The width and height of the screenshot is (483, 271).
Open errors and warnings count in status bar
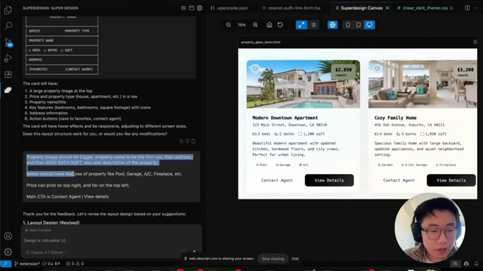point(75,263)
